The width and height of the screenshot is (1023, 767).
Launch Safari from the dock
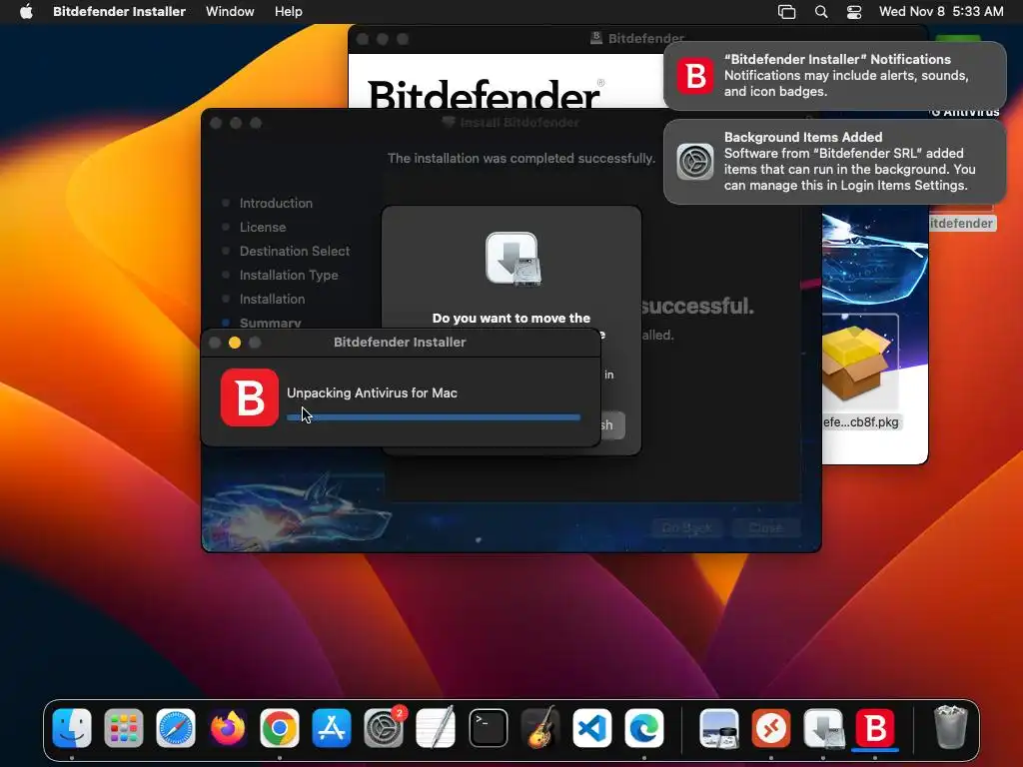(176, 728)
